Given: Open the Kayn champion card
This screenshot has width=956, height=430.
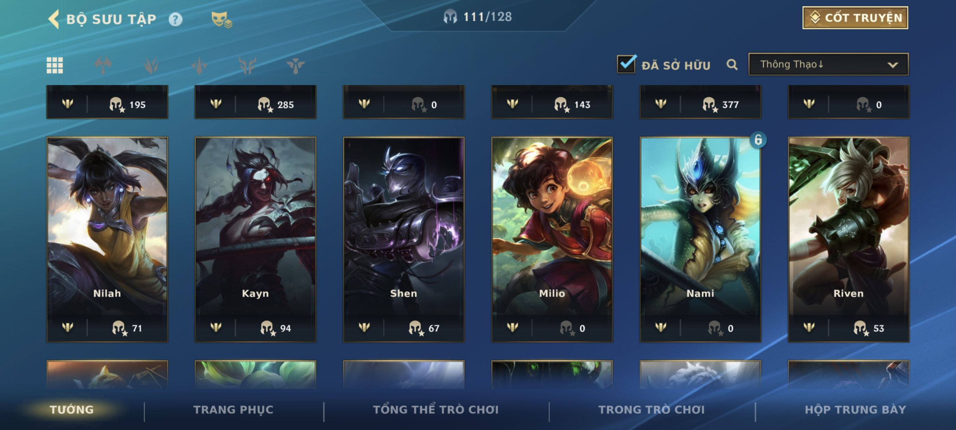Looking at the screenshot, I should [x=255, y=239].
